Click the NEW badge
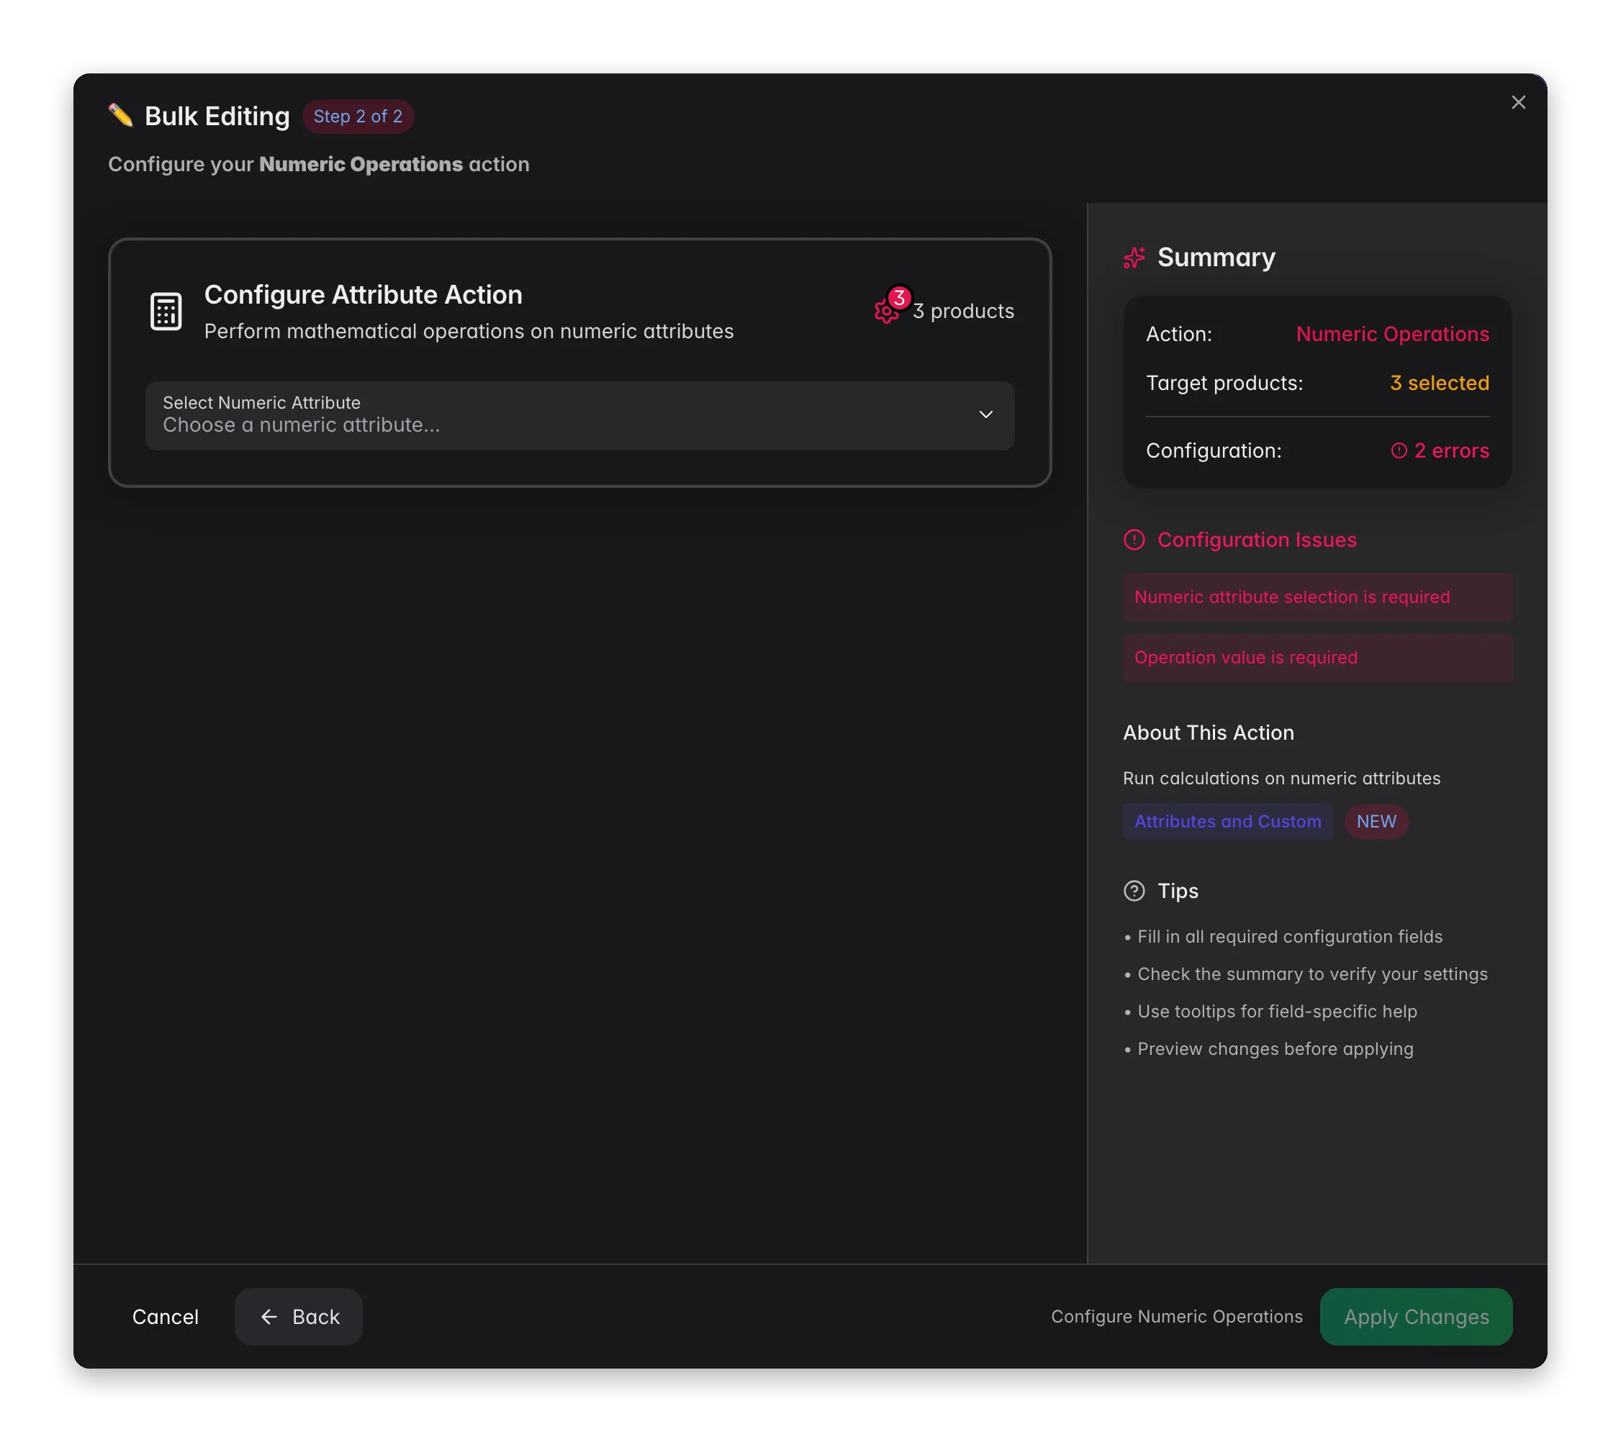This screenshot has width=1621, height=1442. 1377,821
